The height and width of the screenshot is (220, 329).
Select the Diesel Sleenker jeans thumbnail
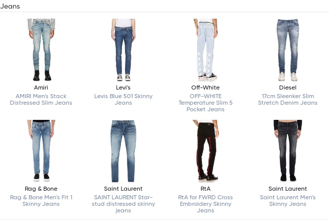coord(287,50)
